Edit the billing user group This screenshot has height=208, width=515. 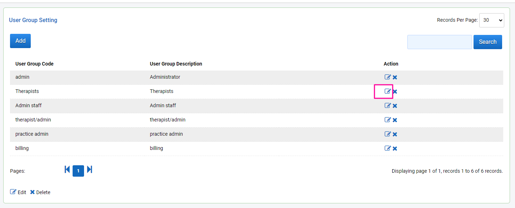point(387,148)
